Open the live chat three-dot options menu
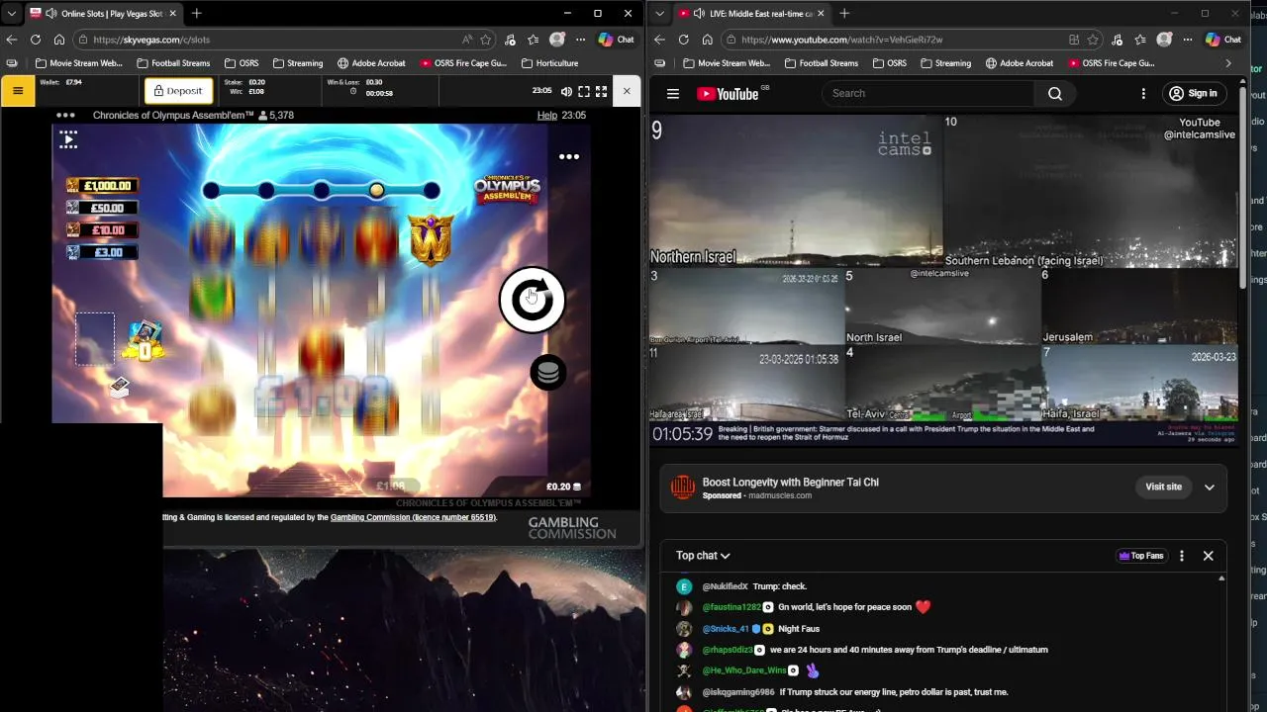This screenshot has height=712, width=1267. coord(1181,556)
